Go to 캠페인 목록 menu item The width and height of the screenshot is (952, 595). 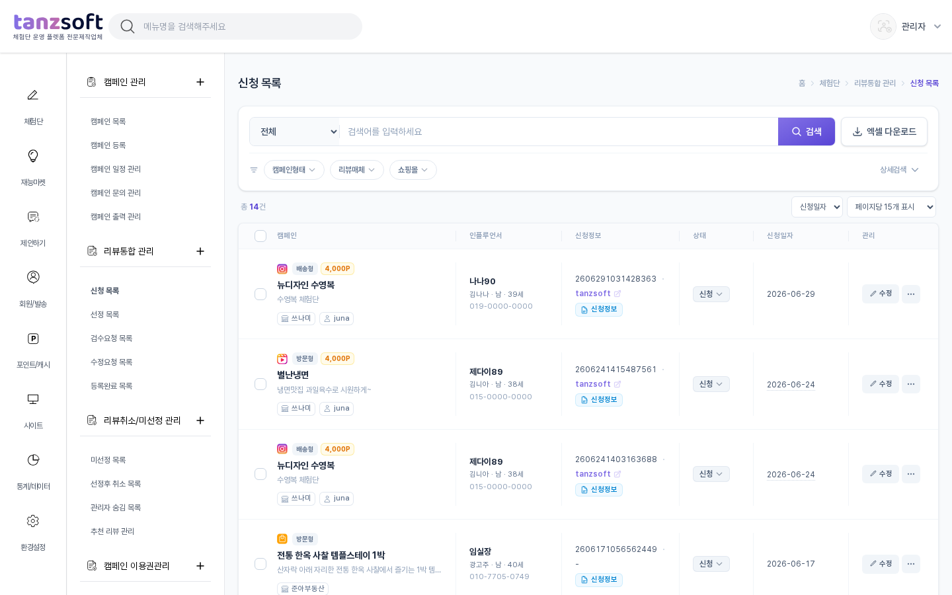point(108,122)
